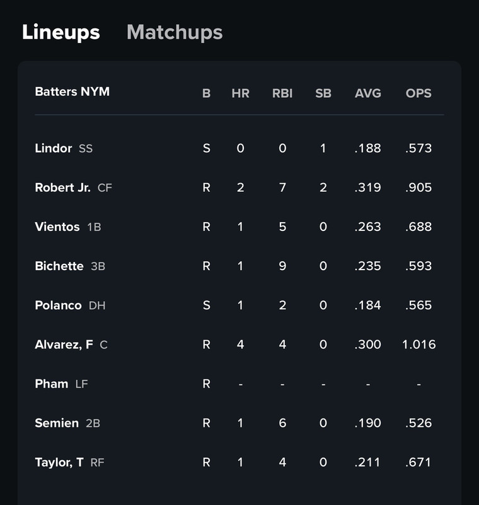The height and width of the screenshot is (505, 479).
Task: Open Lindor's player profile
Action: tap(54, 148)
